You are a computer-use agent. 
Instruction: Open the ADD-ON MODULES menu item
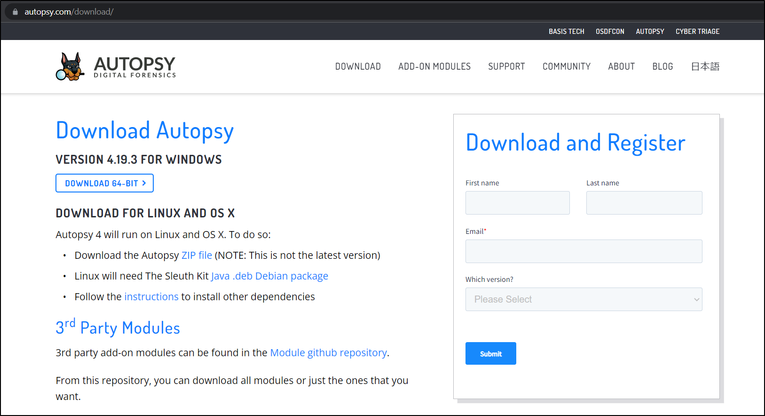[434, 66]
